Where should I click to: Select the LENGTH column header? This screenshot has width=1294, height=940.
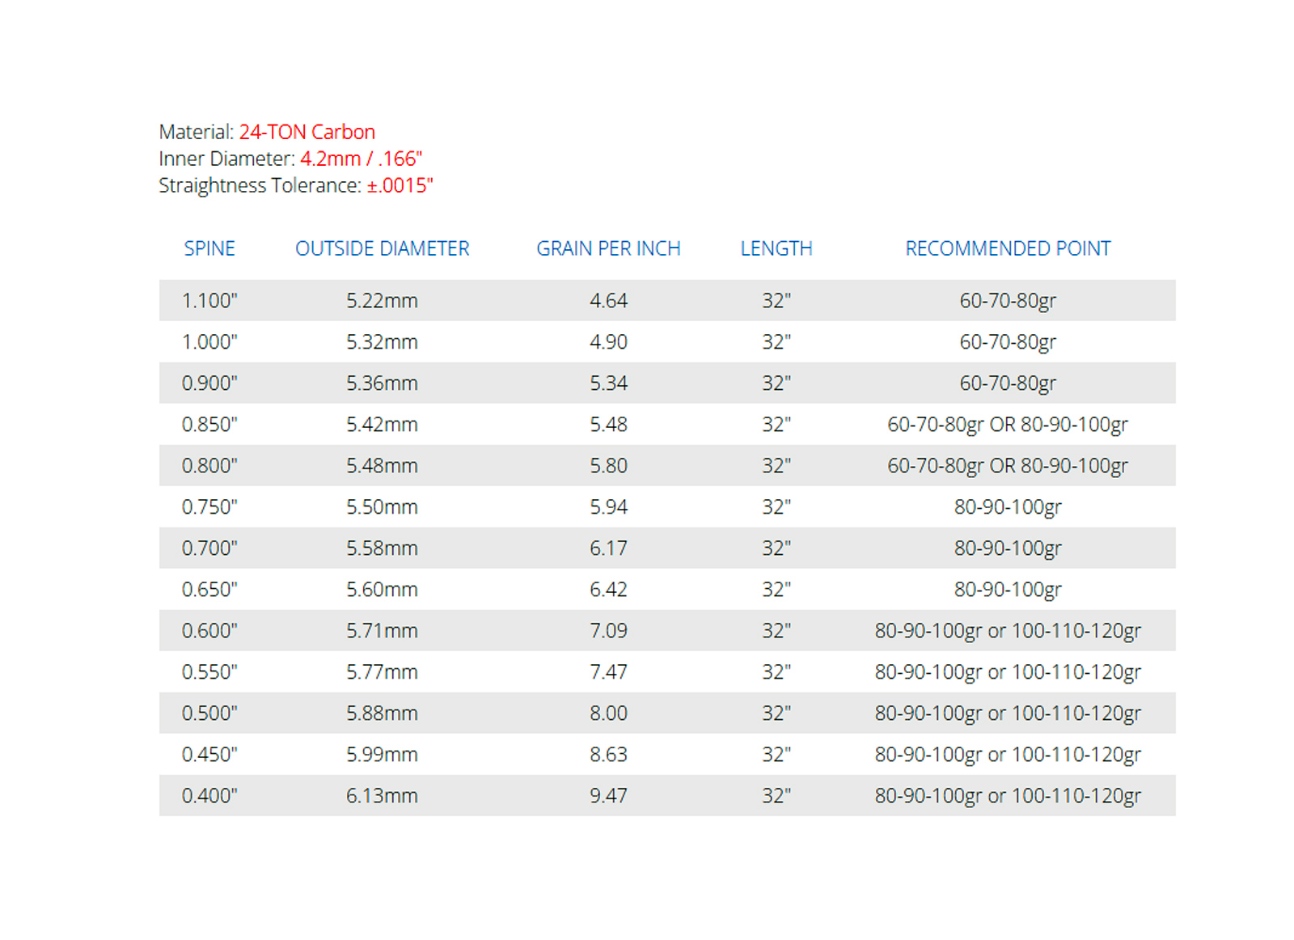tap(776, 248)
